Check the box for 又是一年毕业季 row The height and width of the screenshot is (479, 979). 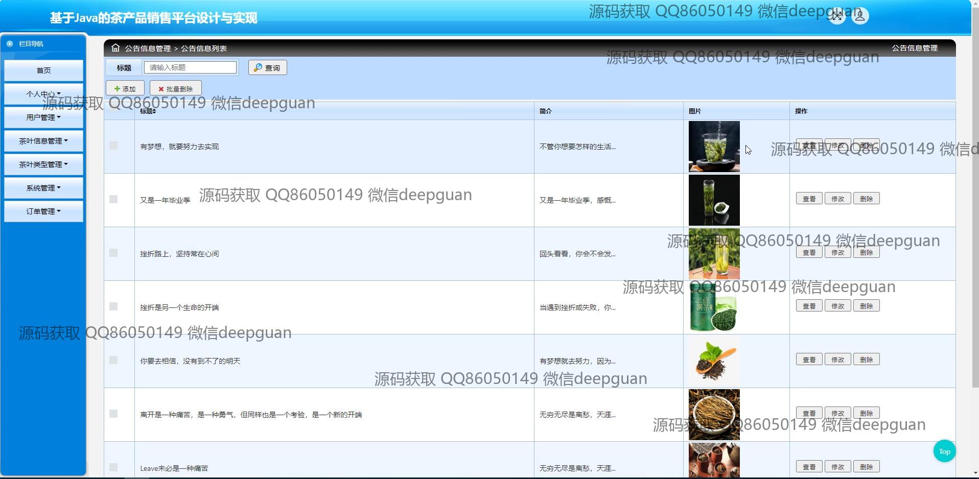click(x=113, y=199)
